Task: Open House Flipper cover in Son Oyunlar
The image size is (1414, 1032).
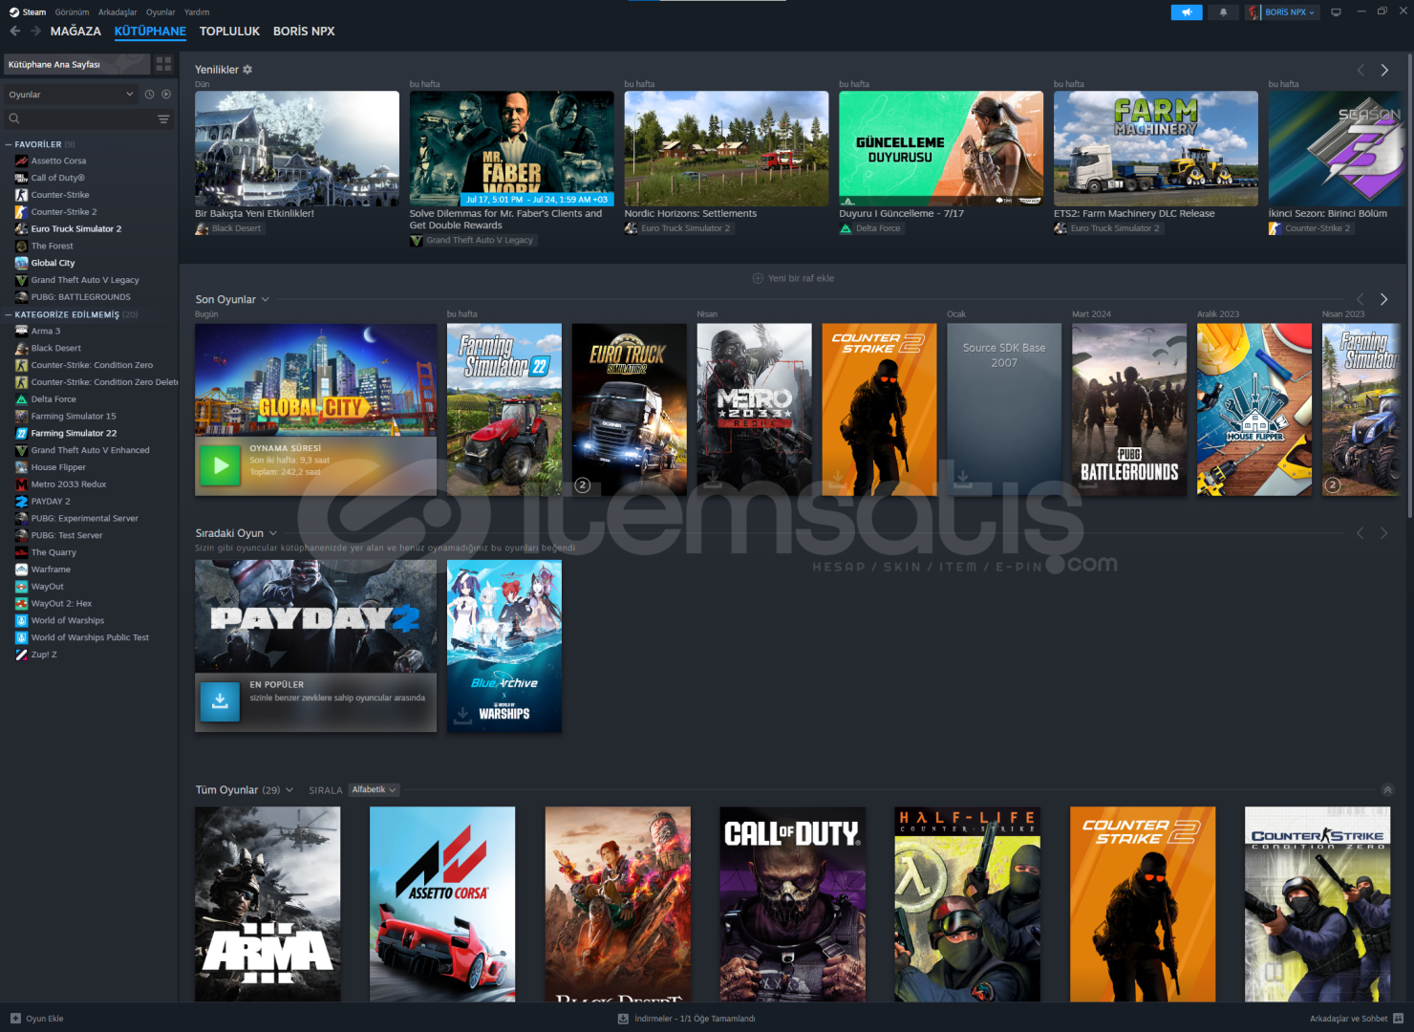Action: 1254,409
